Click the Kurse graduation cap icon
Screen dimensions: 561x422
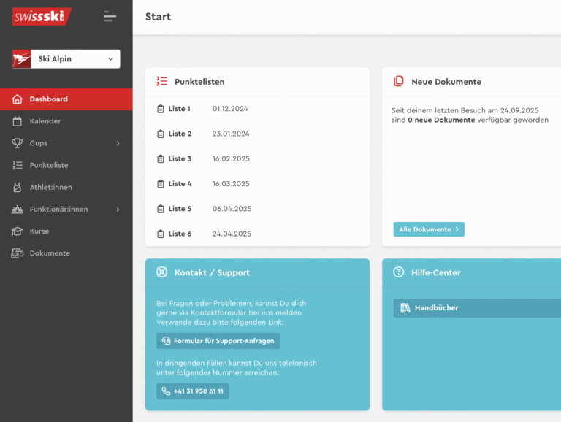click(17, 231)
